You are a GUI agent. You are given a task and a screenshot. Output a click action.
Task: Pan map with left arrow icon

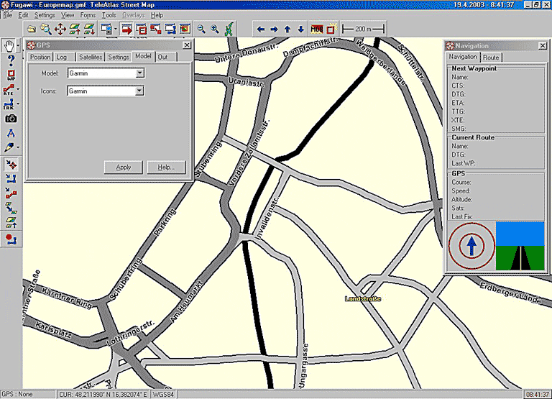(260, 29)
